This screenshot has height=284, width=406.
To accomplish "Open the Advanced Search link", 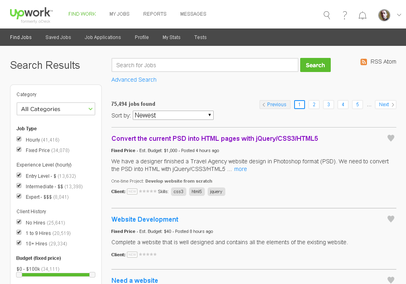I will pyautogui.click(x=134, y=80).
